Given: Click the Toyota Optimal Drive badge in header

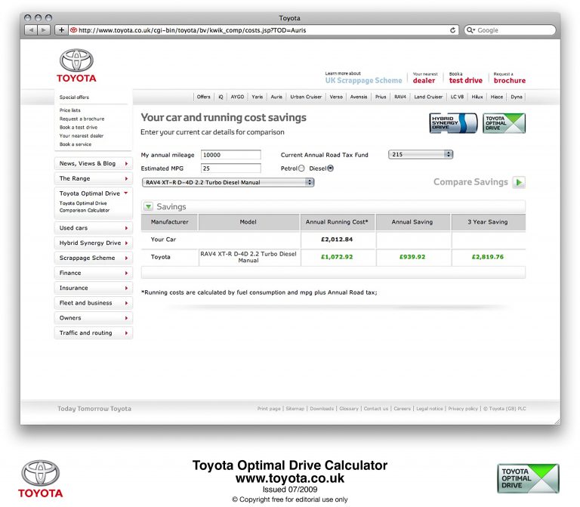Looking at the screenshot, I should (504, 123).
